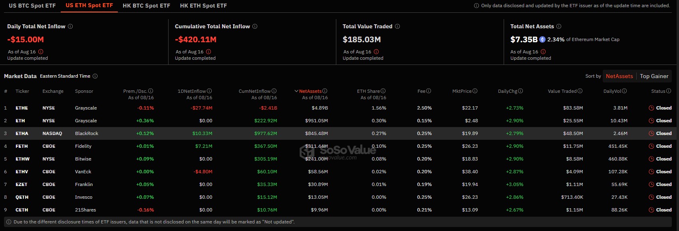Click the sort arrow on the NetAssets column
This screenshot has height=231, width=679.
[296, 91]
